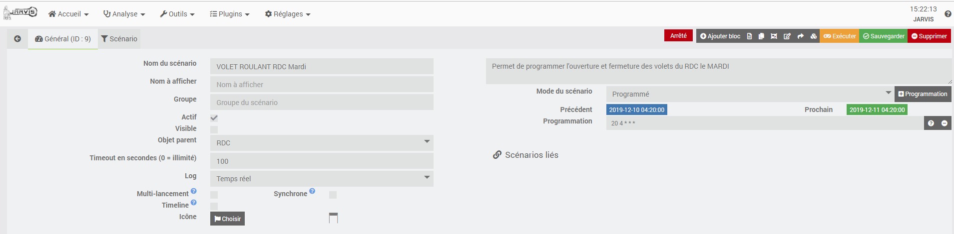Image resolution: width=954 pixels, height=234 pixels.
Task: Click the Sauvegarder button
Action: click(x=883, y=36)
